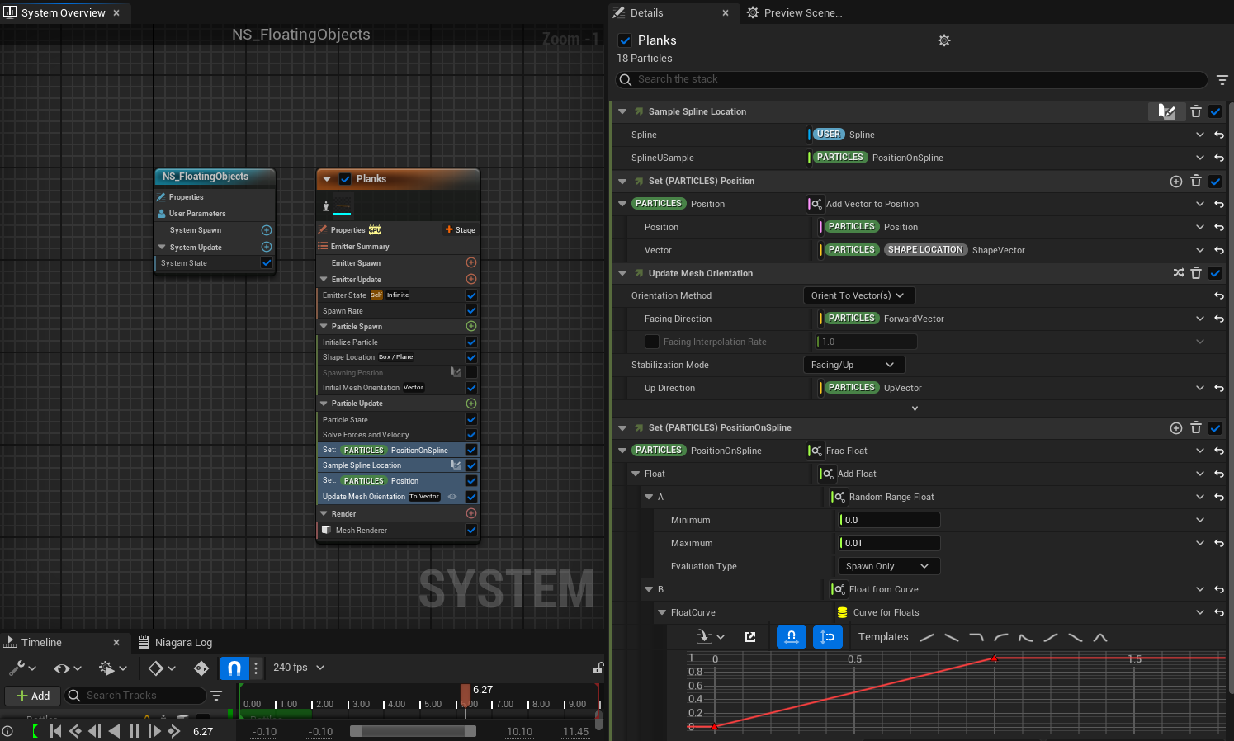
Task: Add module to Particle Update stage
Action: pyautogui.click(x=471, y=404)
